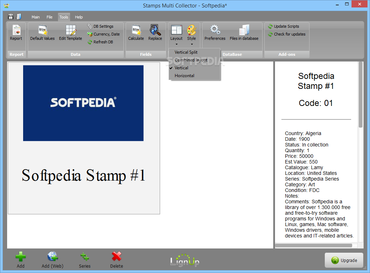Open Default Values settings
This screenshot has width=370, height=273.
click(x=42, y=33)
